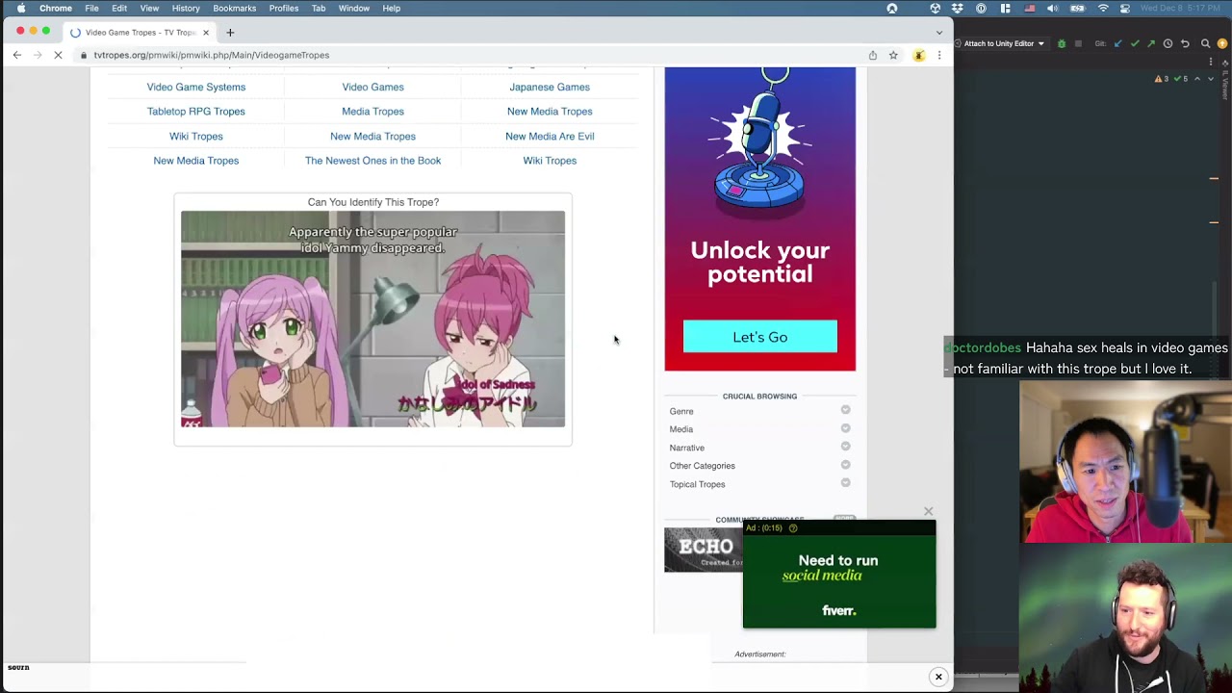Follow the Video Game Systems link
The width and height of the screenshot is (1232, 693).
pos(196,87)
